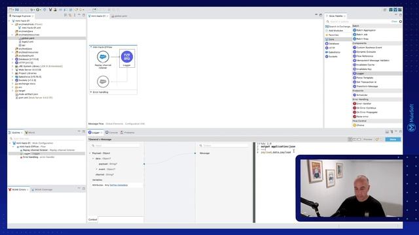The width and height of the screenshot is (419, 235).
Task: Select the greyed Salesforce component in the flow
Action: click(103, 82)
